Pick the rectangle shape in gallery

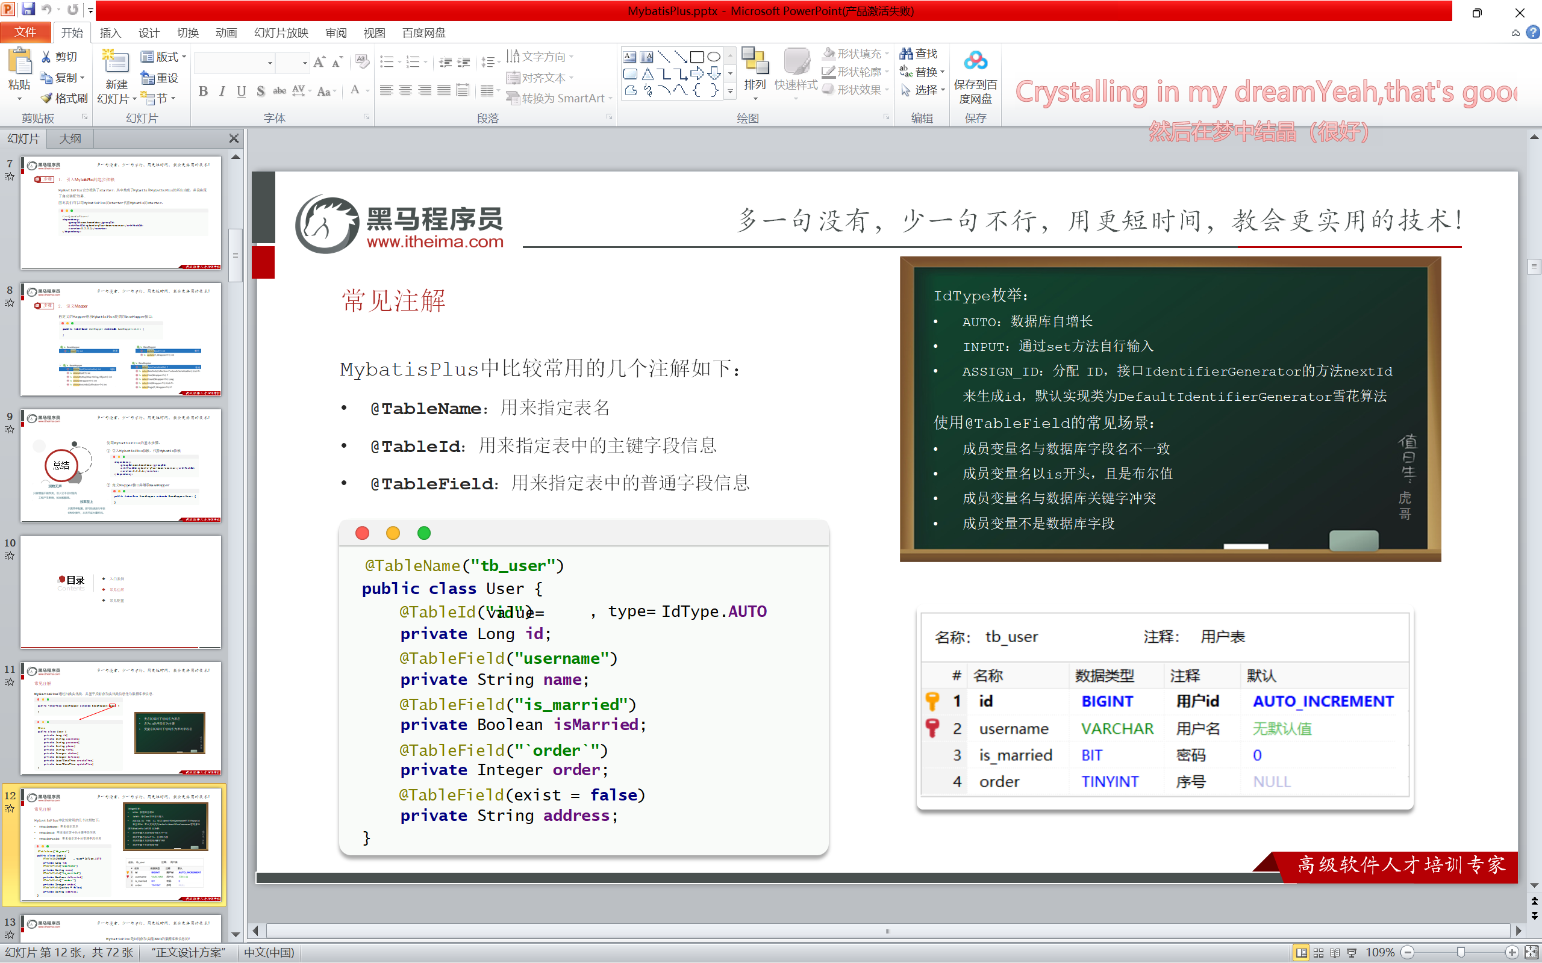pos(697,57)
